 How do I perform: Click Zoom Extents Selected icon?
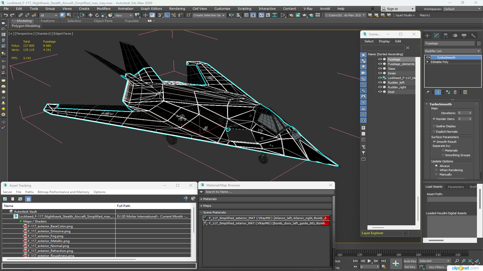coord(470,261)
